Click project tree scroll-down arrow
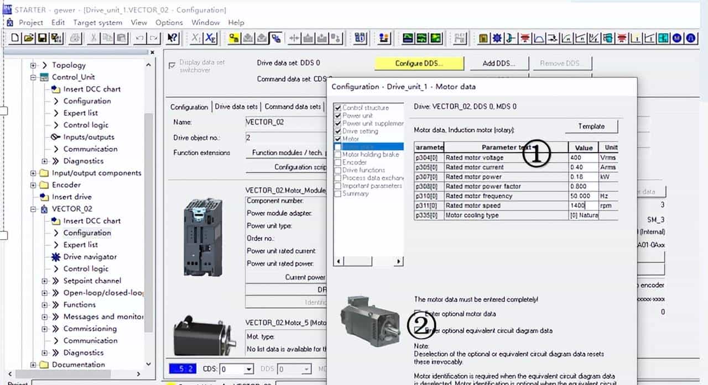Viewport: 708px width, 385px height. [x=149, y=365]
